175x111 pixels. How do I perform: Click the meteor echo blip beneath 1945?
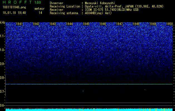pyautogui.click(x=83, y=91)
